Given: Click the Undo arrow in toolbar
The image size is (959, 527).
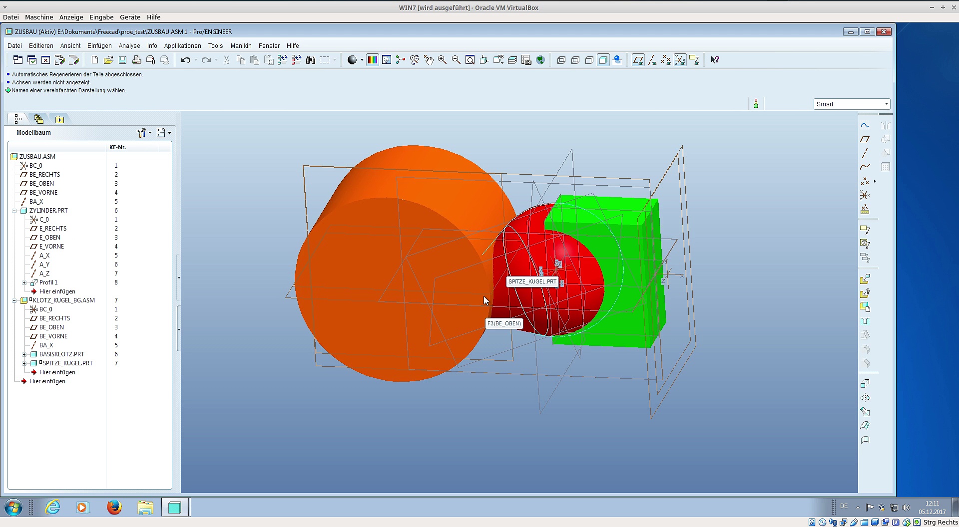Looking at the screenshot, I should point(186,60).
